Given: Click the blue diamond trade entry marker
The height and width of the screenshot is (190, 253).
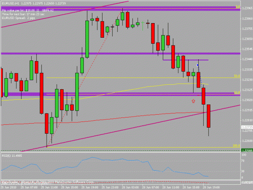Looking at the screenshot, I should click(198, 65).
